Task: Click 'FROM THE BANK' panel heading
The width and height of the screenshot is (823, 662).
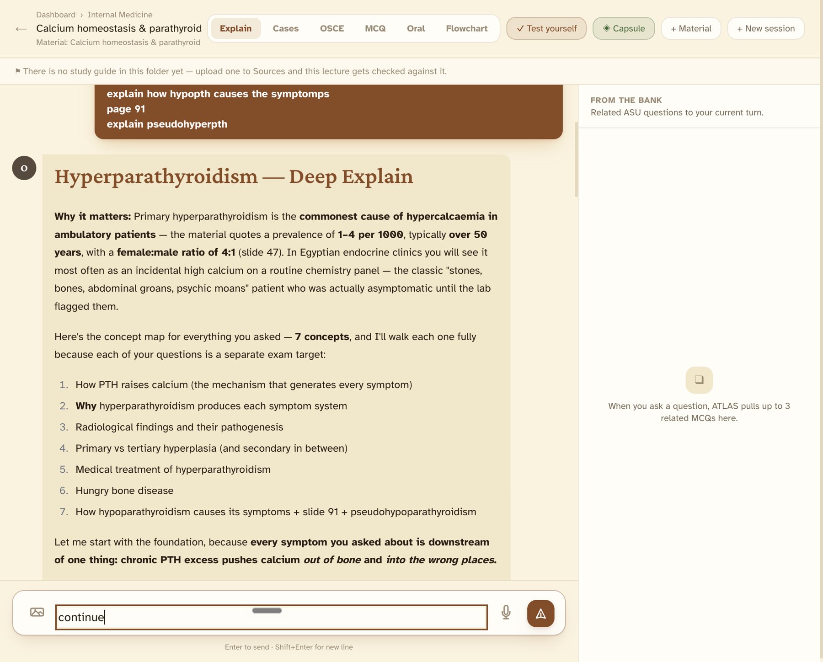Action: (x=626, y=100)
